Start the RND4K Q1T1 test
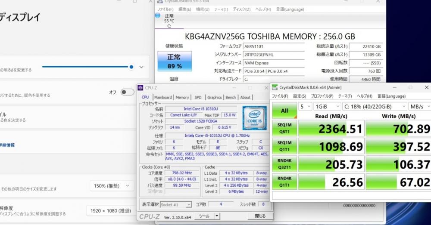Screen dimensions: 431x225 284,182
